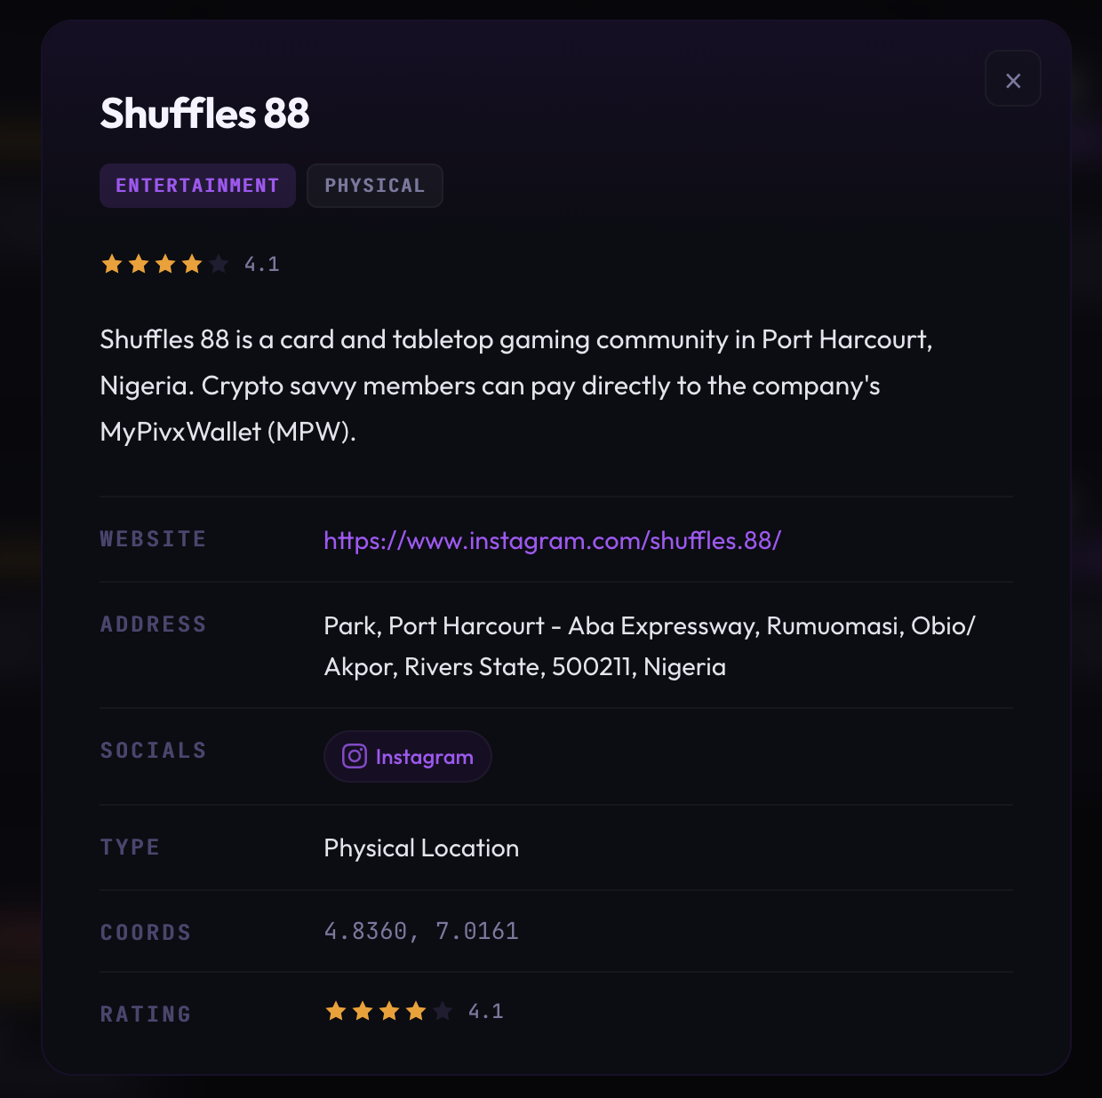Click the first gold star under the title
The height and width of the screenshot is (1098, 1102).
point(112,264)
